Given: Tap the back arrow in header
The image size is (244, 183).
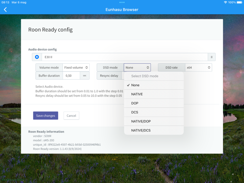Looking at the screenshot, I should 5,9.
